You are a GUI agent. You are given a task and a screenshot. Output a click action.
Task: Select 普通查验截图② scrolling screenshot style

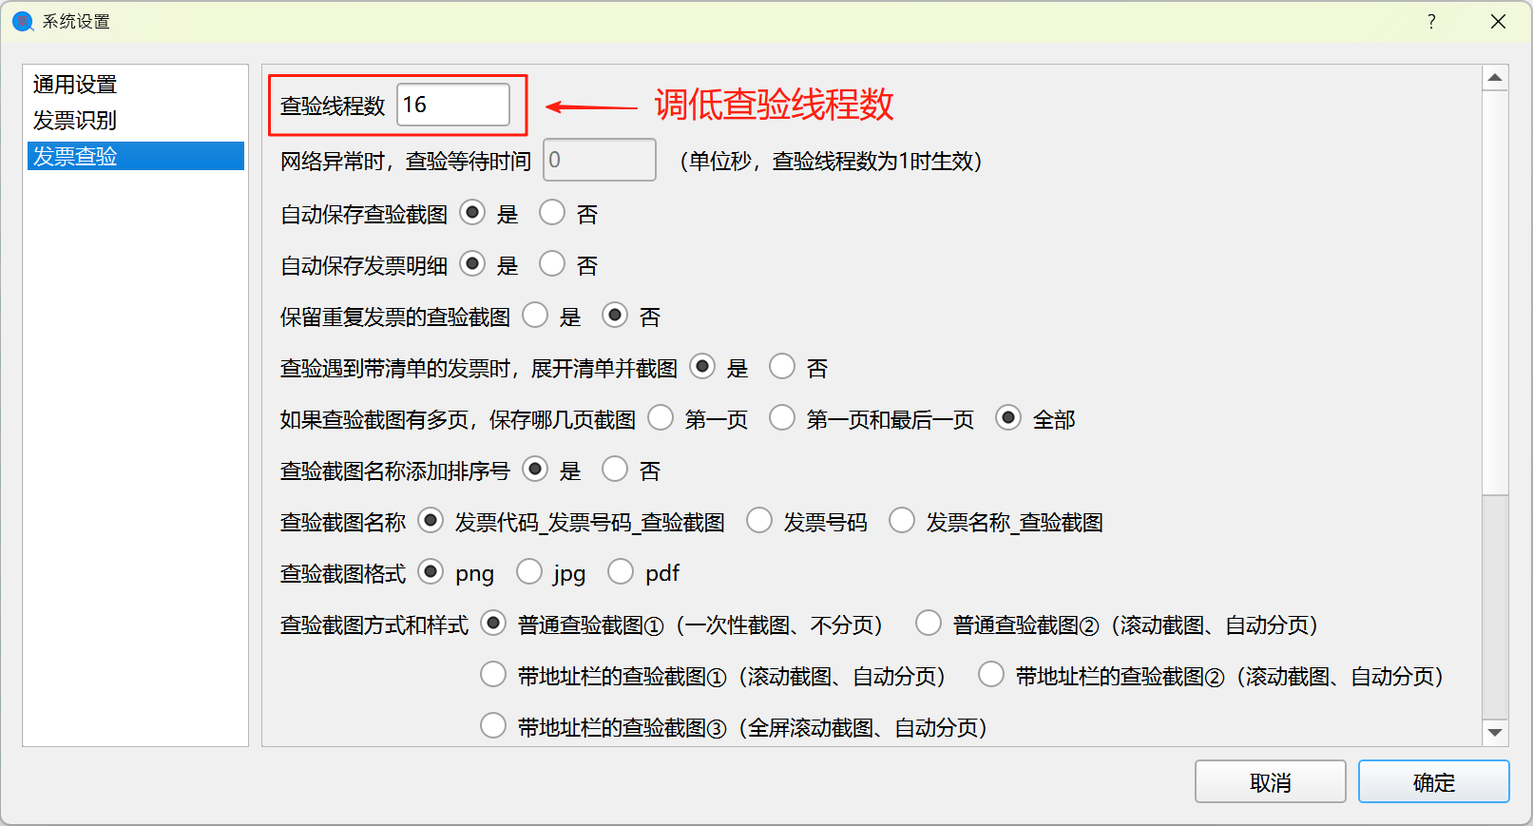pos(929,624)
